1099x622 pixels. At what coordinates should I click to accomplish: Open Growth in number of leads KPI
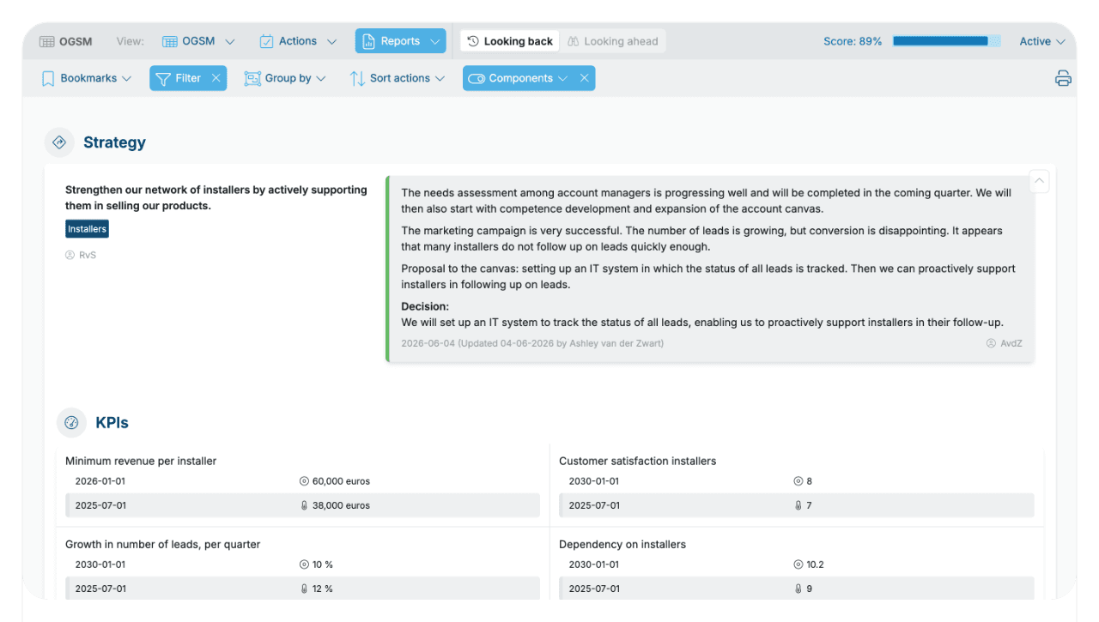click(162, 544)
